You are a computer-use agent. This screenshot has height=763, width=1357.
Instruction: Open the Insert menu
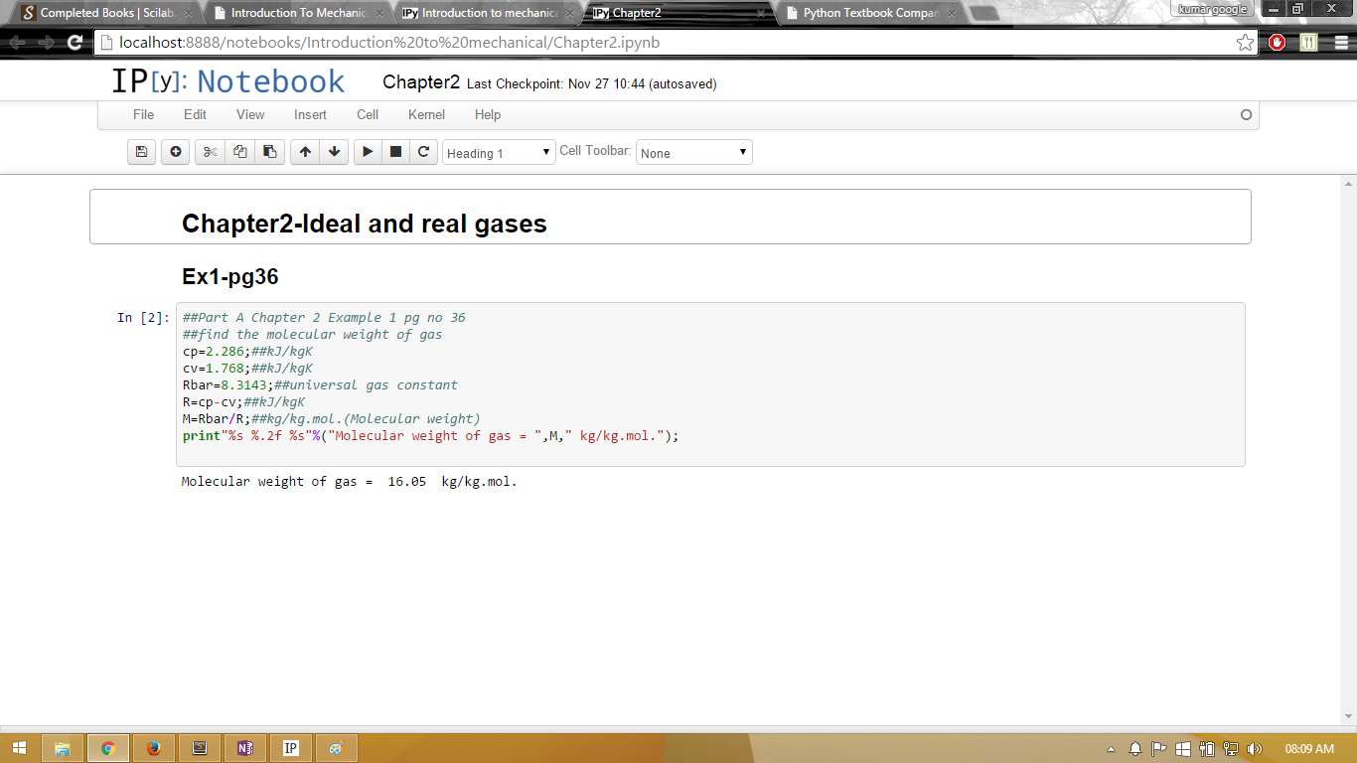point(310,114)
